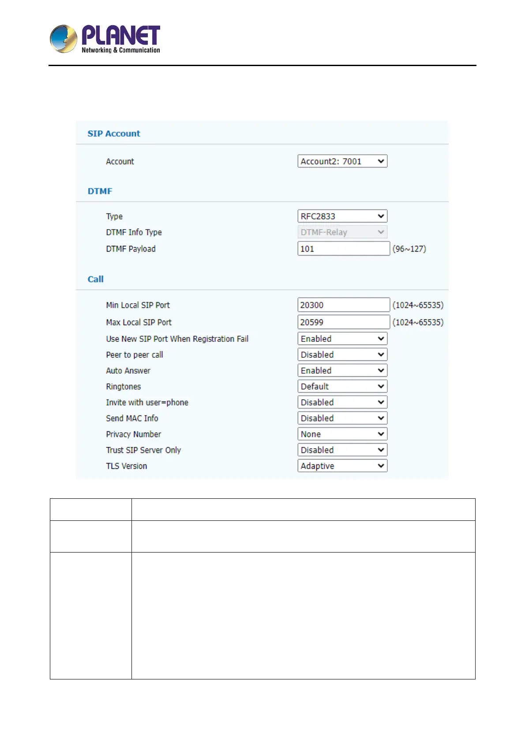Click the DTMF section heading
Screen dimensions: 525x742
click(100, 191)
